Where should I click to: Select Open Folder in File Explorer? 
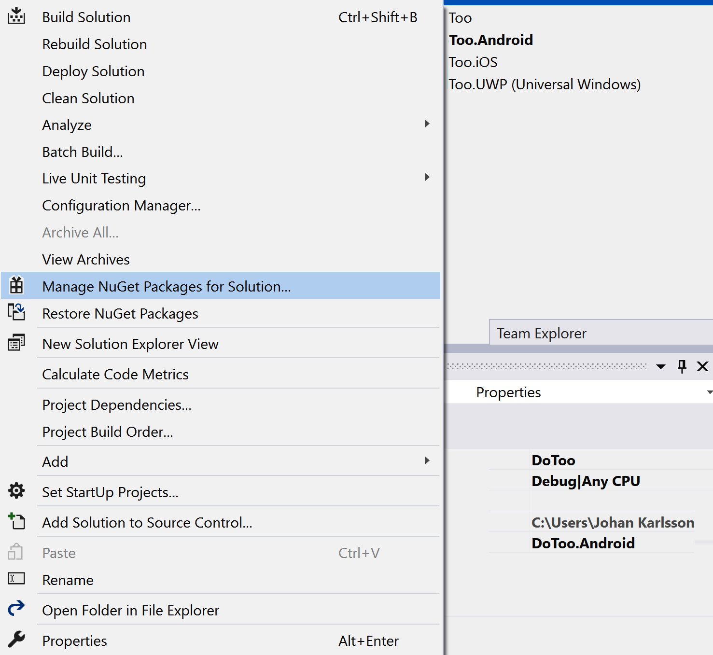221,611
